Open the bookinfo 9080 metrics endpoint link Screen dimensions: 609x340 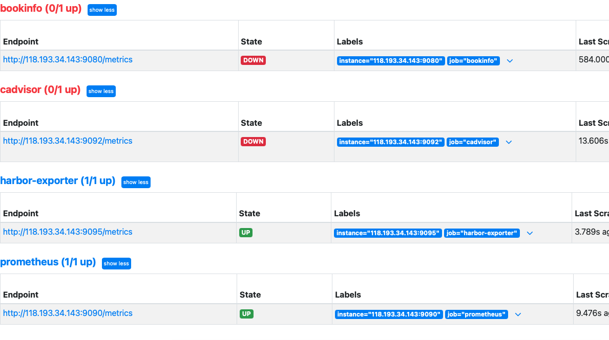click(68, 60)
